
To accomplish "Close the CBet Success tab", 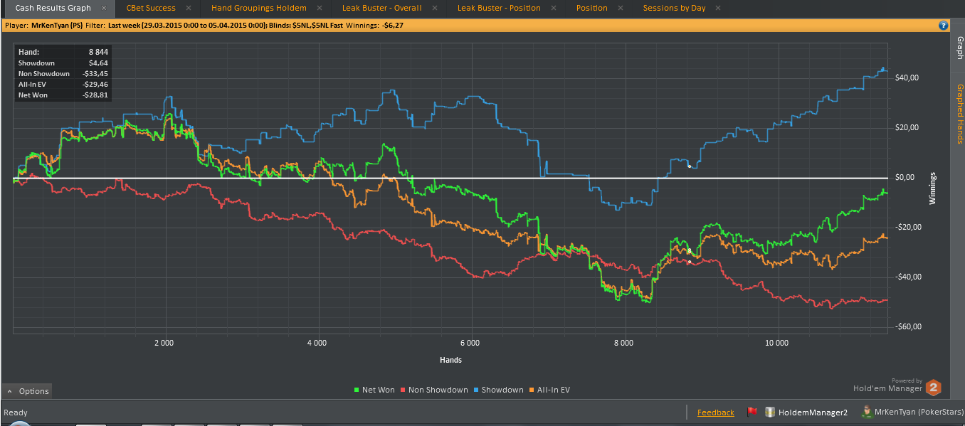I will point(189,8).
